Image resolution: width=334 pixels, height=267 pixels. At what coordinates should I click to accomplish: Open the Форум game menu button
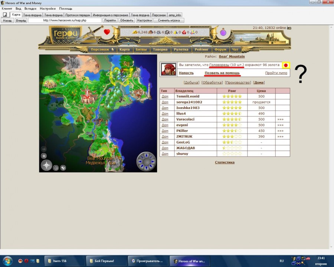220,49
